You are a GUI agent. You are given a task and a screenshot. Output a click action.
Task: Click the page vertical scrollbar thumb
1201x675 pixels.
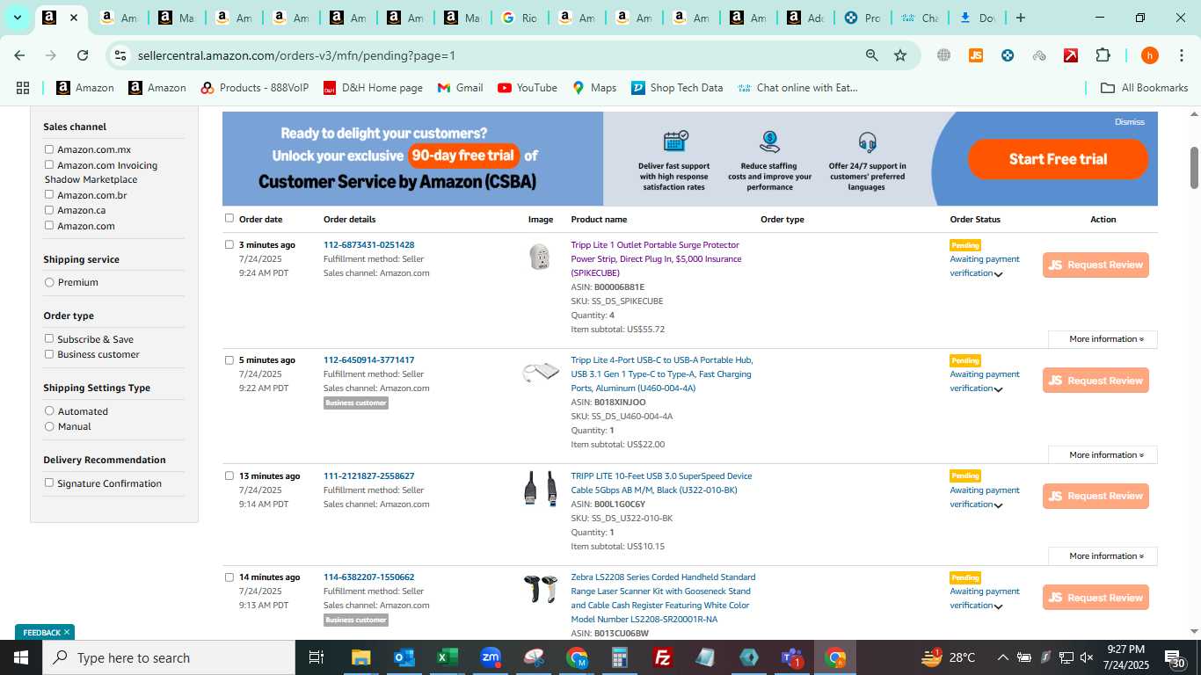(x=1194, y=167)
